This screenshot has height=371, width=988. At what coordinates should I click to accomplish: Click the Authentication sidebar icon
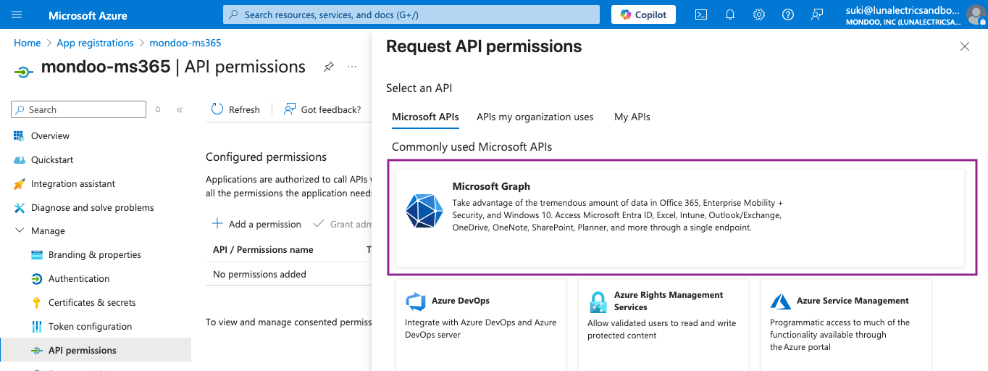[x=36, y=278]
